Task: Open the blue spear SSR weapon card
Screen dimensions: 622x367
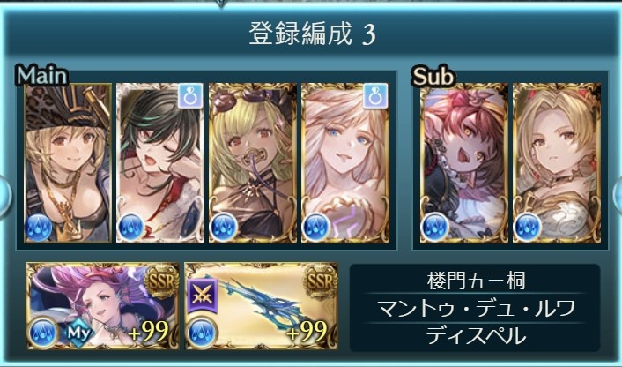Action: pyautogui.click(x=262, y=306)
